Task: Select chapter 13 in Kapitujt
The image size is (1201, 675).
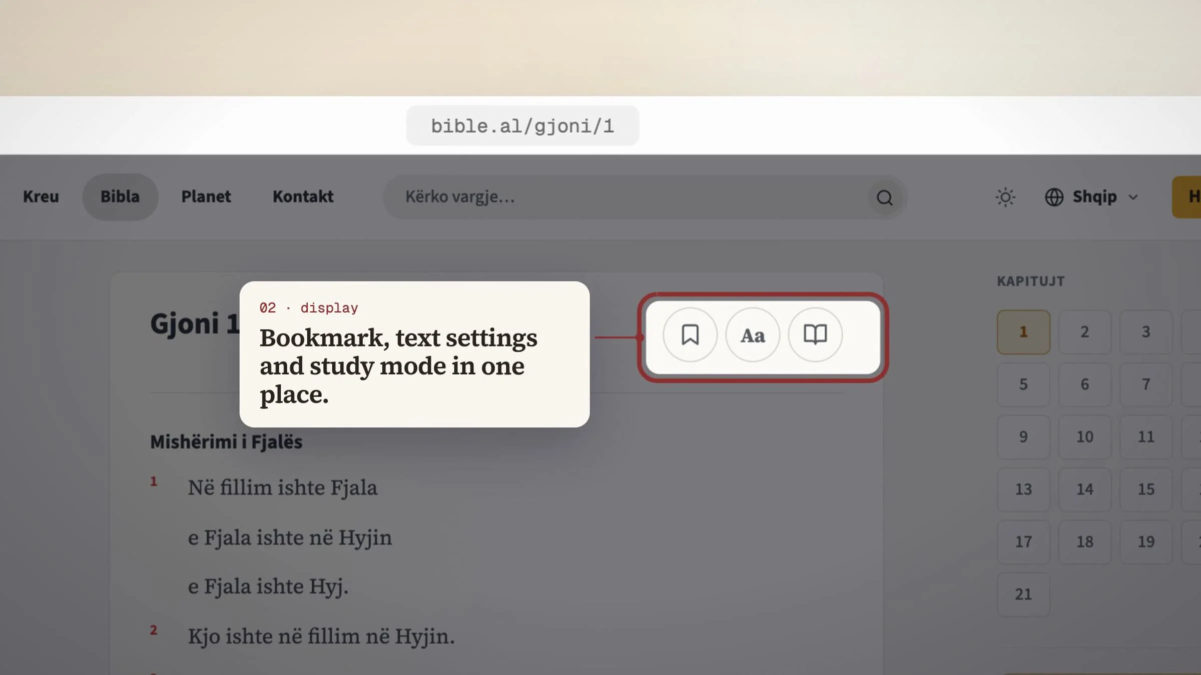Action: (x=1023, y=489)
